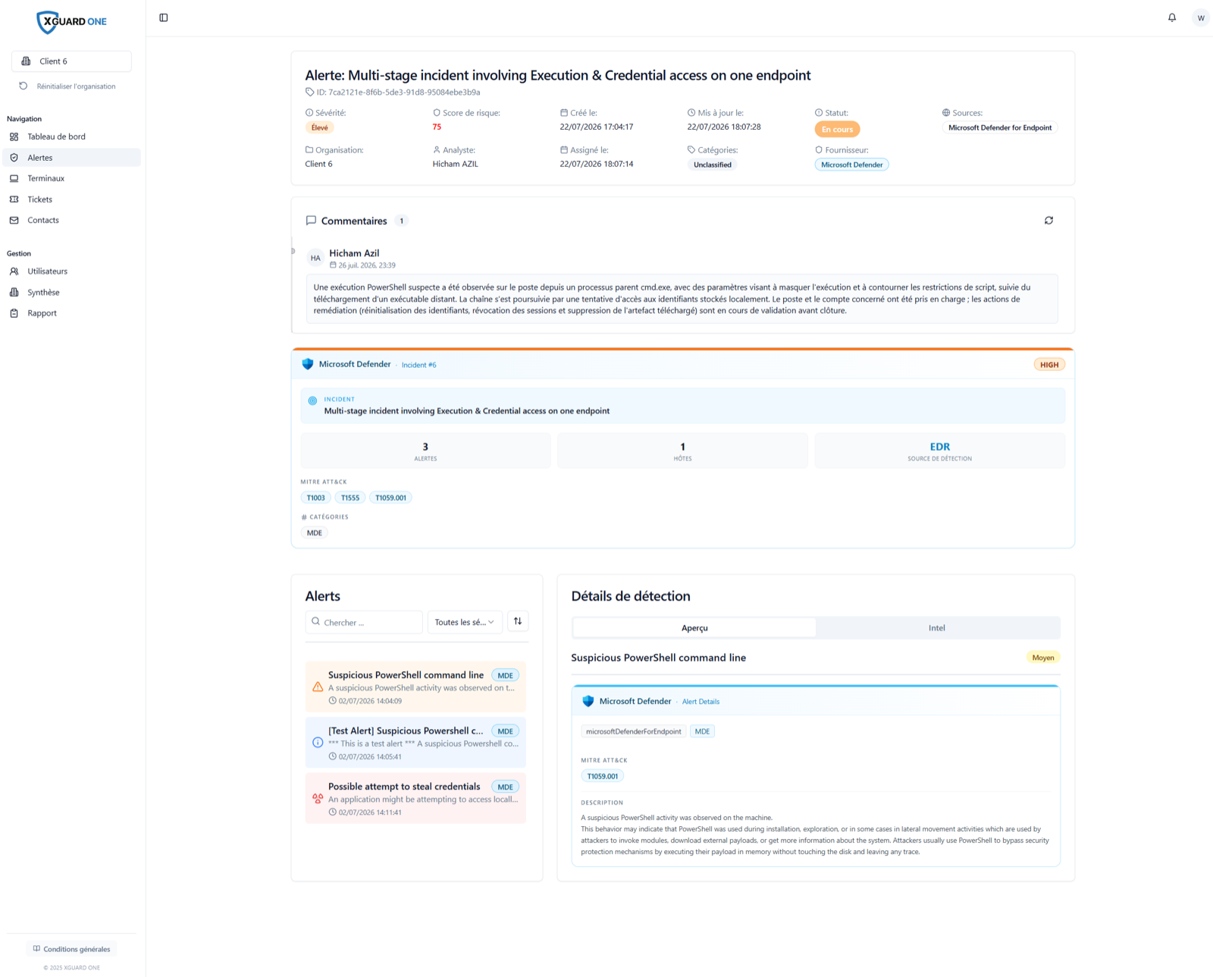Open the Client 6 organisation selector
This screenshot has width=1213, height=977.
pos(71,61)
